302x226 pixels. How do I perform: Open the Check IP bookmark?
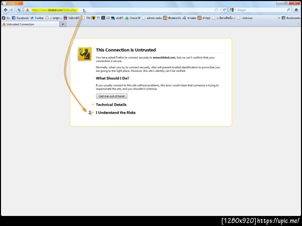(133, 18)
